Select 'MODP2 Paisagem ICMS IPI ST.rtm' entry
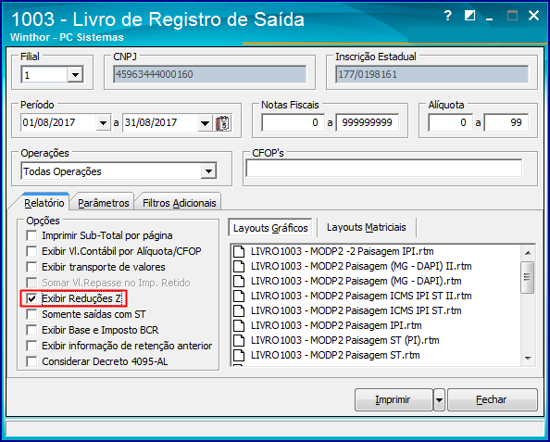 pos(356,310)
